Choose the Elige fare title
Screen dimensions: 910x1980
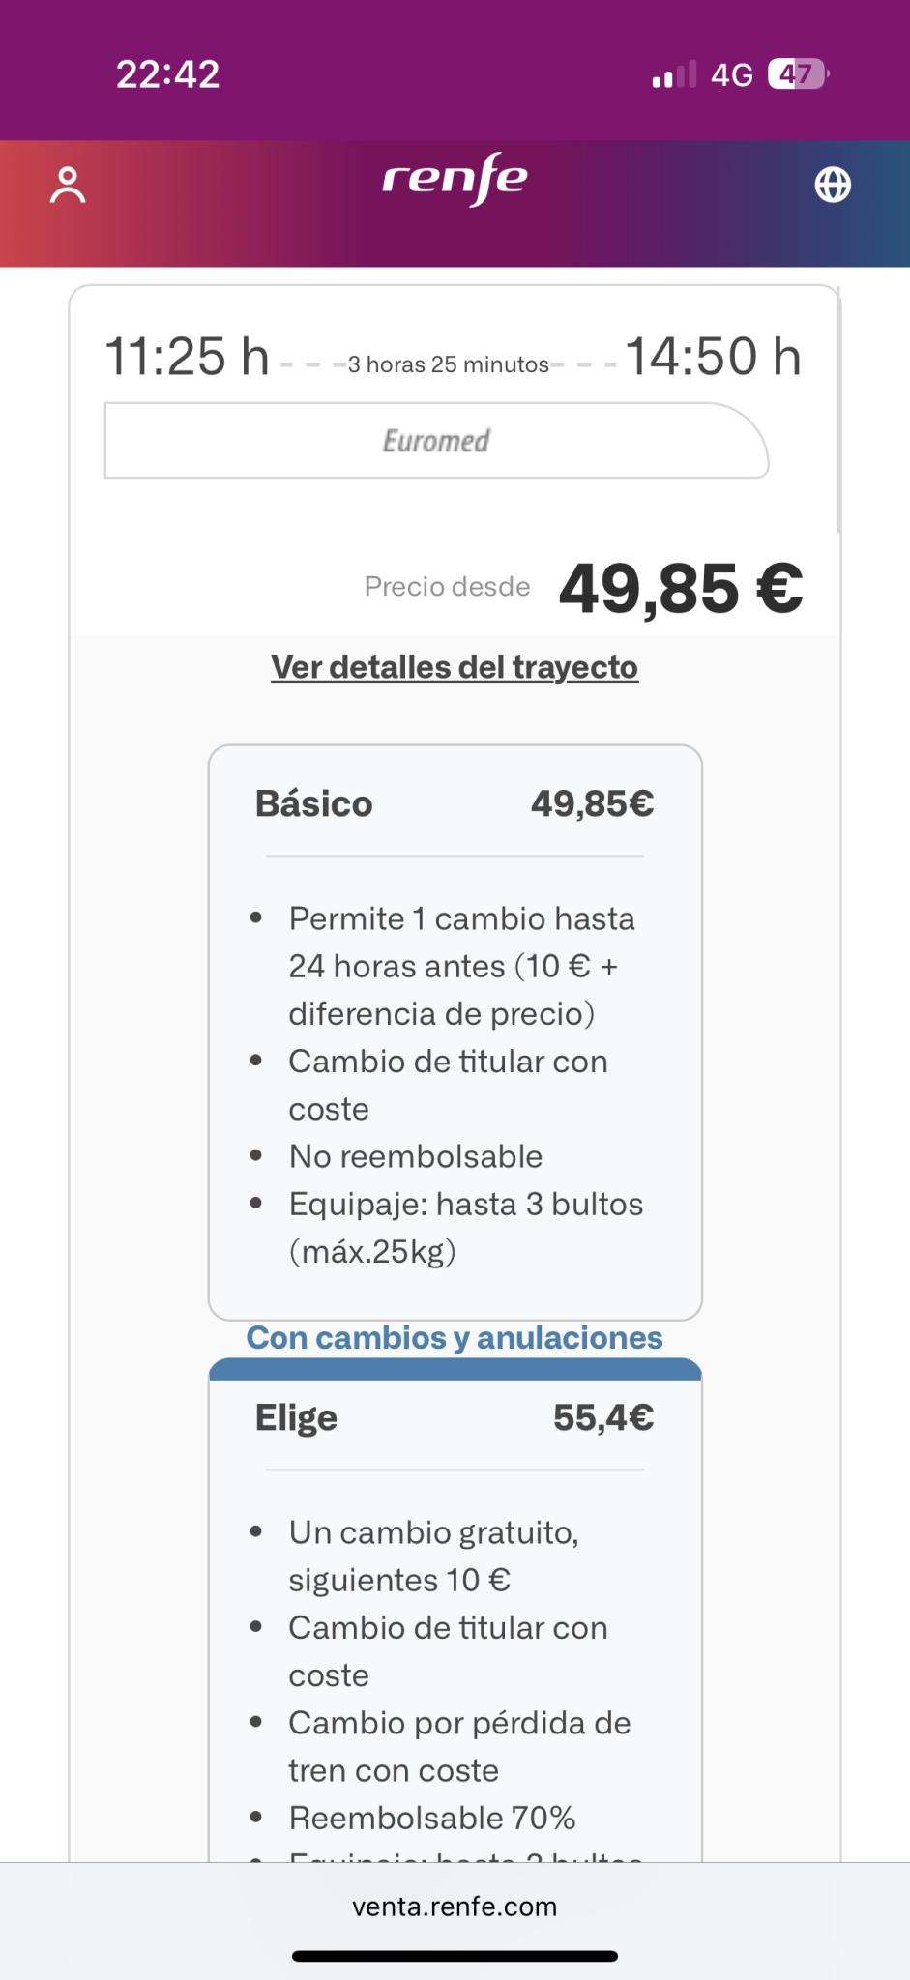[296, 1418]
